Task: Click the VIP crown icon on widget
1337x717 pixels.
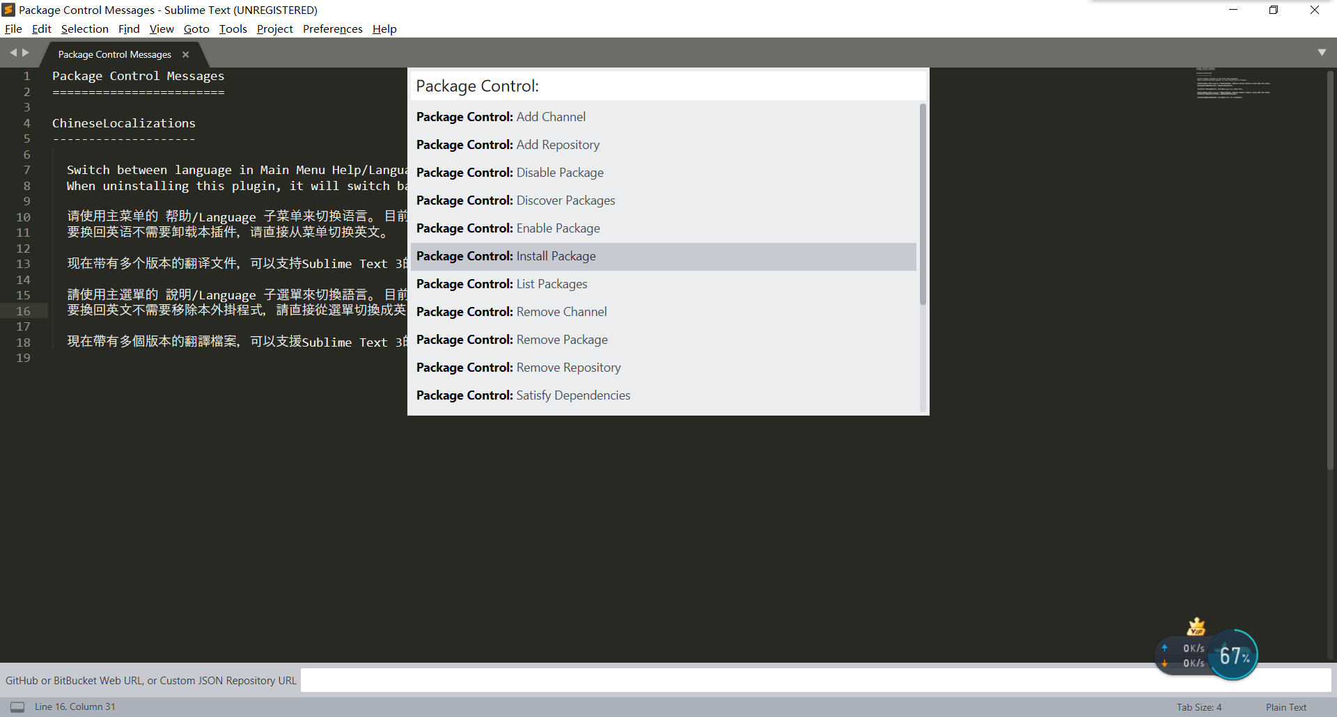Action: click(1196, 627)
